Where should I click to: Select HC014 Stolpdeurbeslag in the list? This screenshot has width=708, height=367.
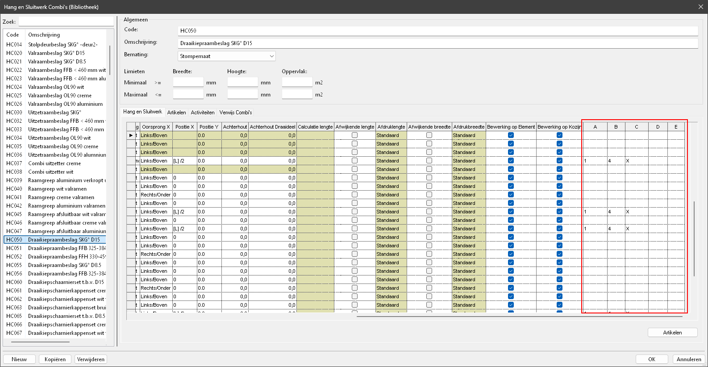tap(55, 45)
